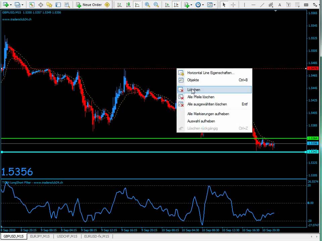Toggle chart shift from right edge
This screenshot has height=241, width=322.
click(x=176, y=4)
